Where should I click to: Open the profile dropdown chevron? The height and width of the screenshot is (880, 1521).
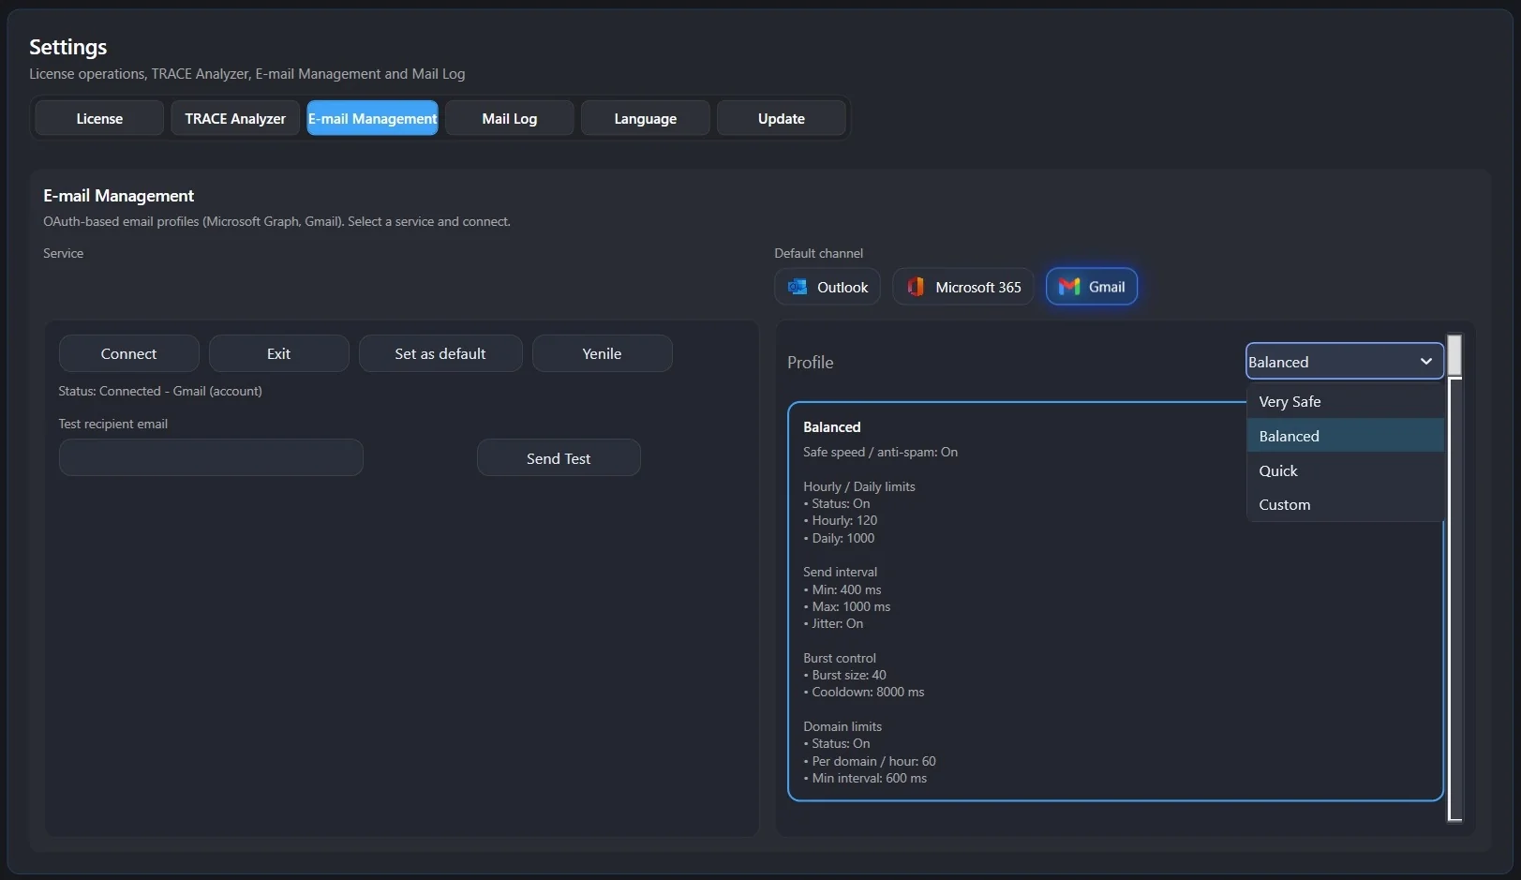(x=1425, y=361)
